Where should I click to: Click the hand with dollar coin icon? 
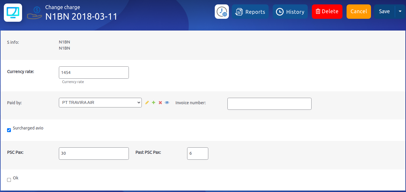point(34,13)
